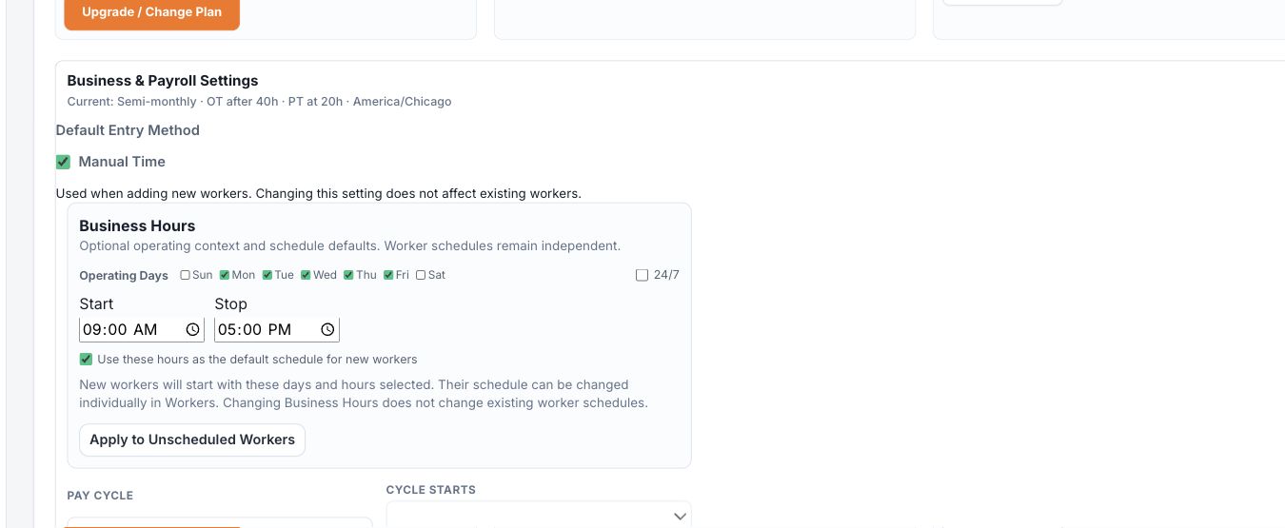Screen dimensions: 1285x528
Task: Enable Sun as an operating day
Action: pos(185,275)
